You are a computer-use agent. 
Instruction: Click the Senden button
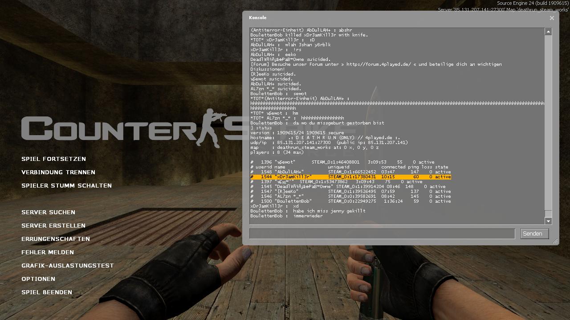point(534,234)
